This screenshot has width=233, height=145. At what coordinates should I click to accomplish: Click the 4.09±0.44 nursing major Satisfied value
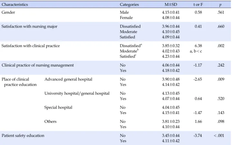tap(171, 37)
